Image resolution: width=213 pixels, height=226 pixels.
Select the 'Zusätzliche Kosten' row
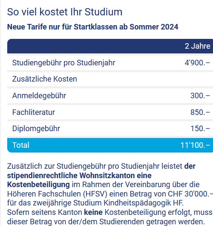tap(110, 79)
